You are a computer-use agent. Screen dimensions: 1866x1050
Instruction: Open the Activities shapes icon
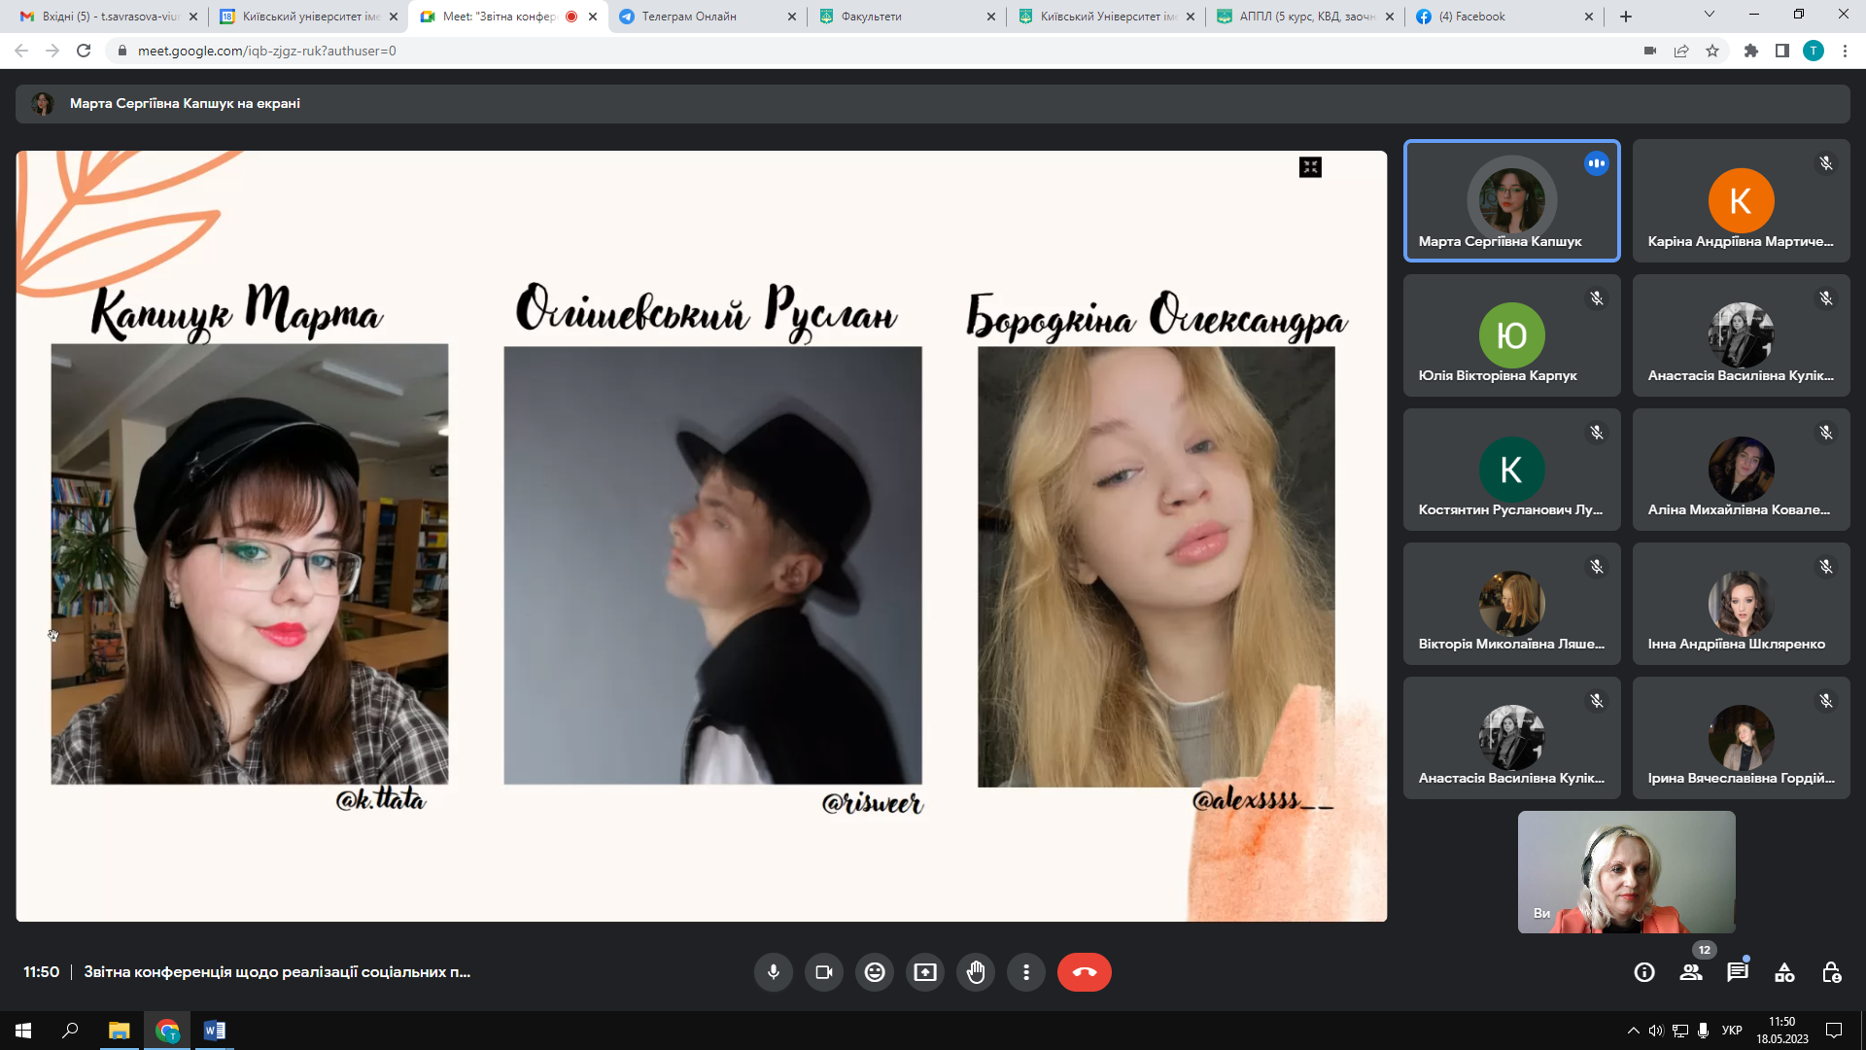pyautogui.click(x=1784, y=972)
